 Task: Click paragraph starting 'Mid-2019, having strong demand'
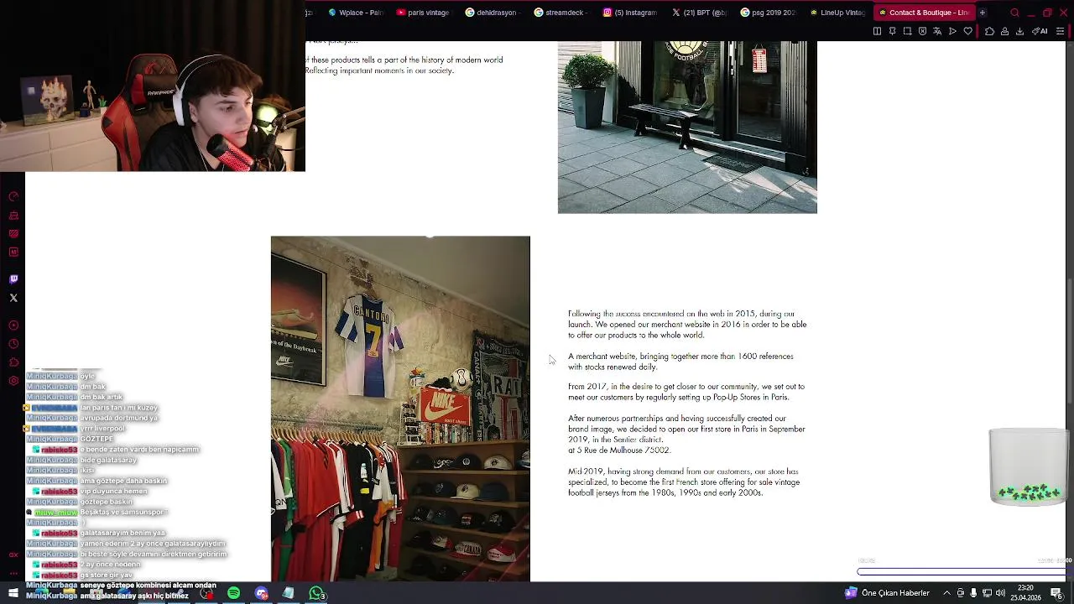click(x=684, y=482)
